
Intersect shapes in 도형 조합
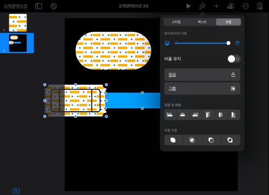192,140
